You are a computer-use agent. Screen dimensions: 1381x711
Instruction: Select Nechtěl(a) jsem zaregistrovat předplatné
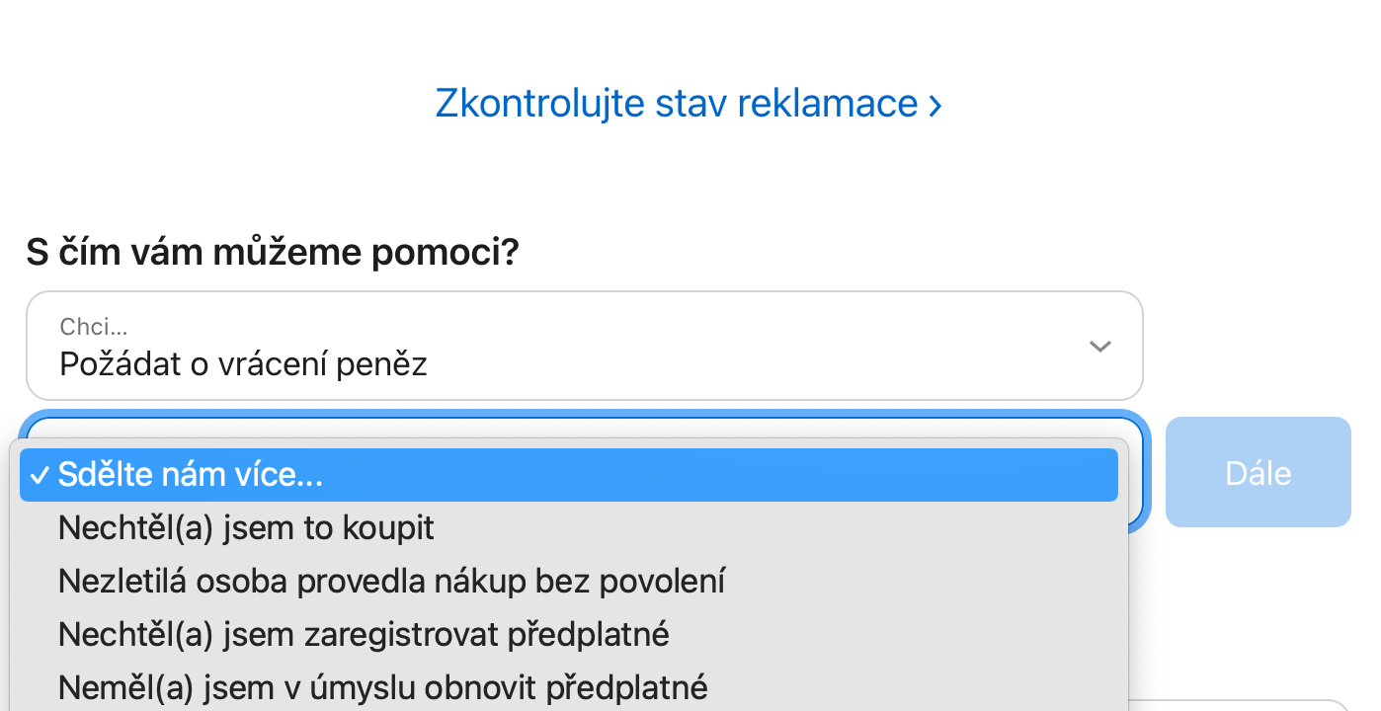(x=364, y=634)
